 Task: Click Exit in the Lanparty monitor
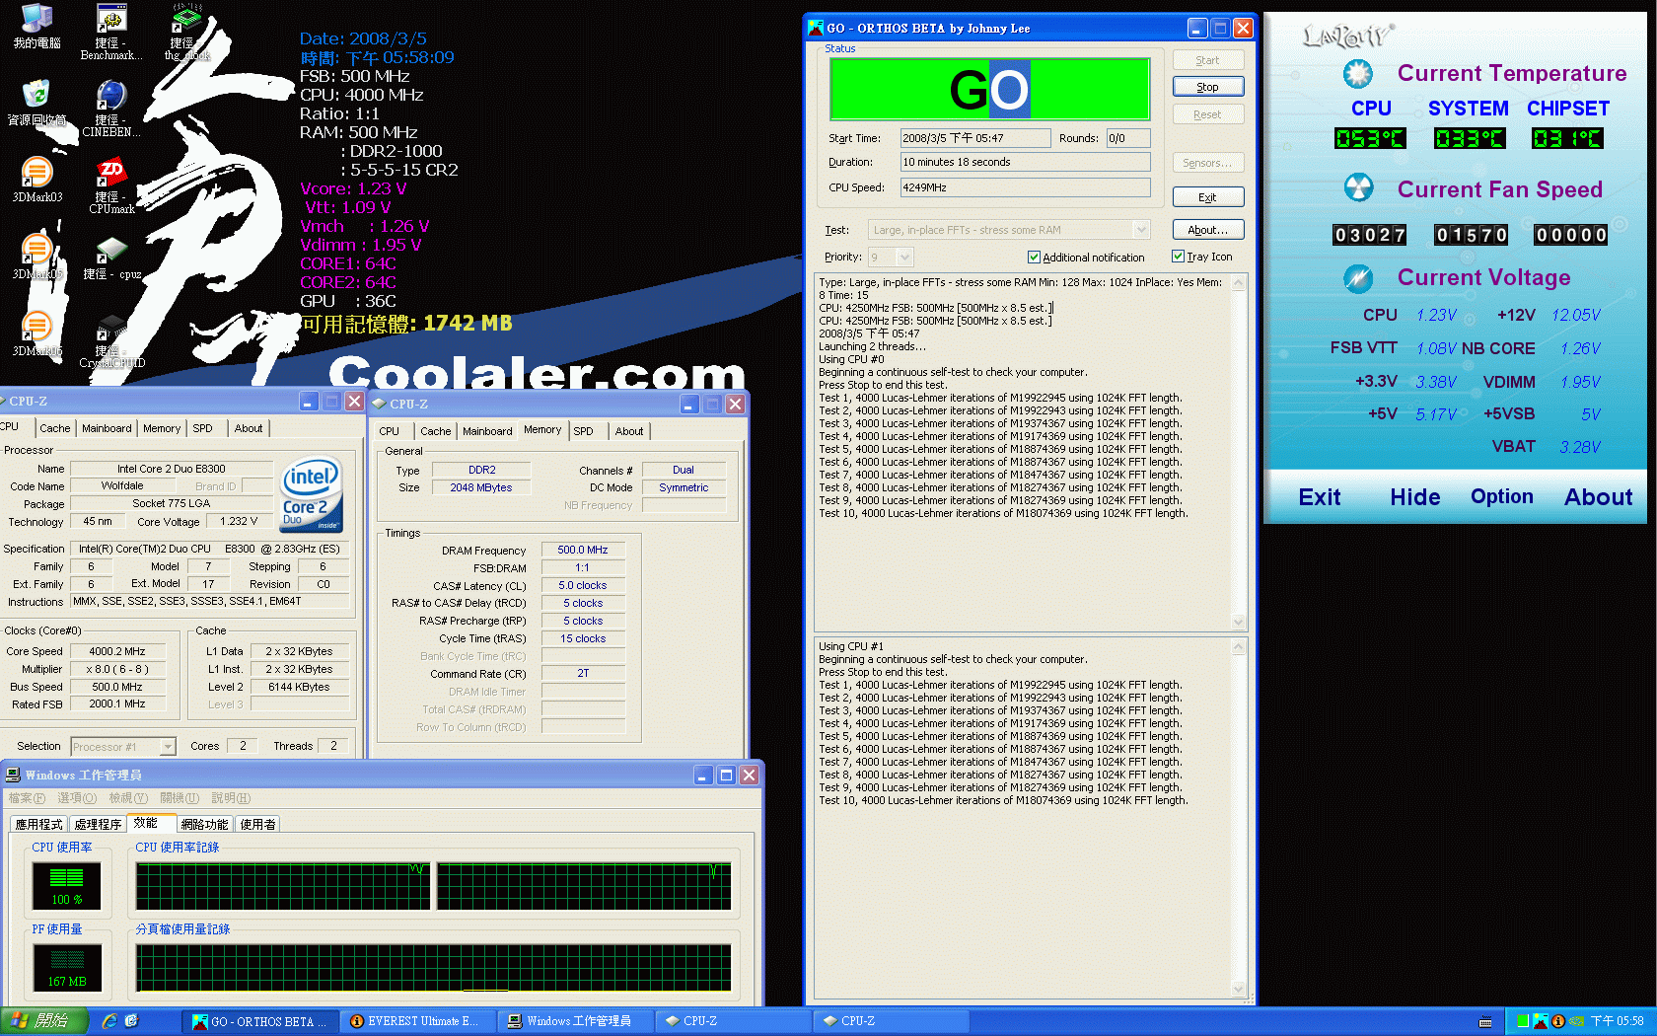click(x=1320, y=497)
